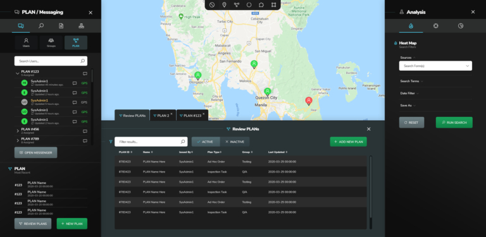Select the polygon draw tool in the map toolbar
Screen dimensions: 486x237
pos(261,4)
